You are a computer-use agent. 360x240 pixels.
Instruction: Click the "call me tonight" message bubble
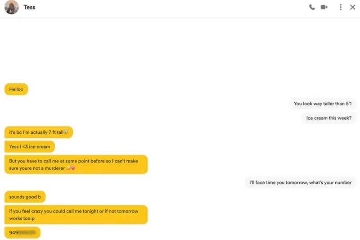(76, 215)
